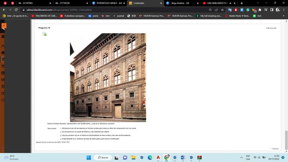Open the Chrome three-dot menu
Viewport: 288px width, 162px height.
[x=284, y=10]
